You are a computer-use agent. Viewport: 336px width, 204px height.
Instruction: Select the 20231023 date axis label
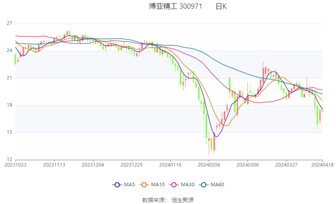point(15,165)
